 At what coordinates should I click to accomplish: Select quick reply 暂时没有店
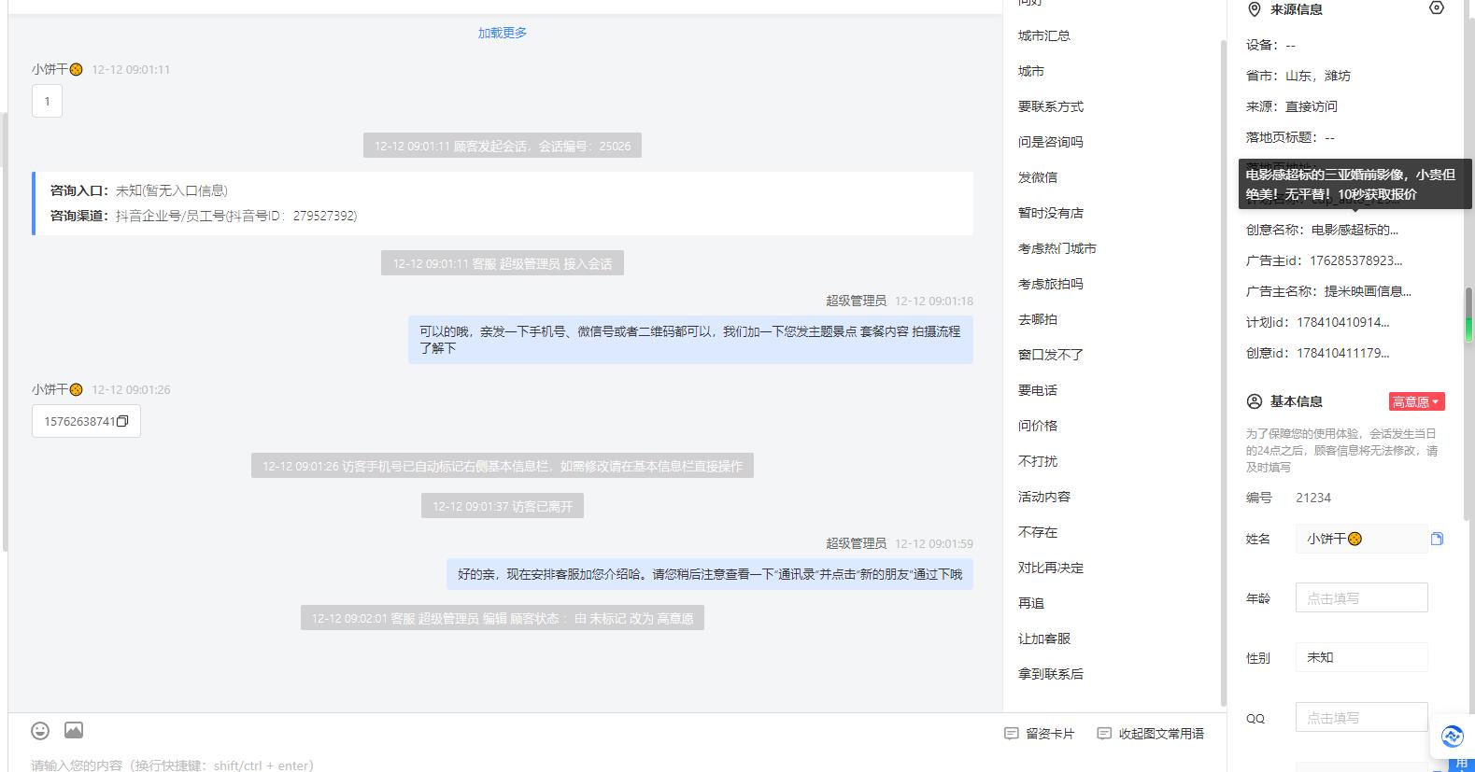coord(1051,213)
